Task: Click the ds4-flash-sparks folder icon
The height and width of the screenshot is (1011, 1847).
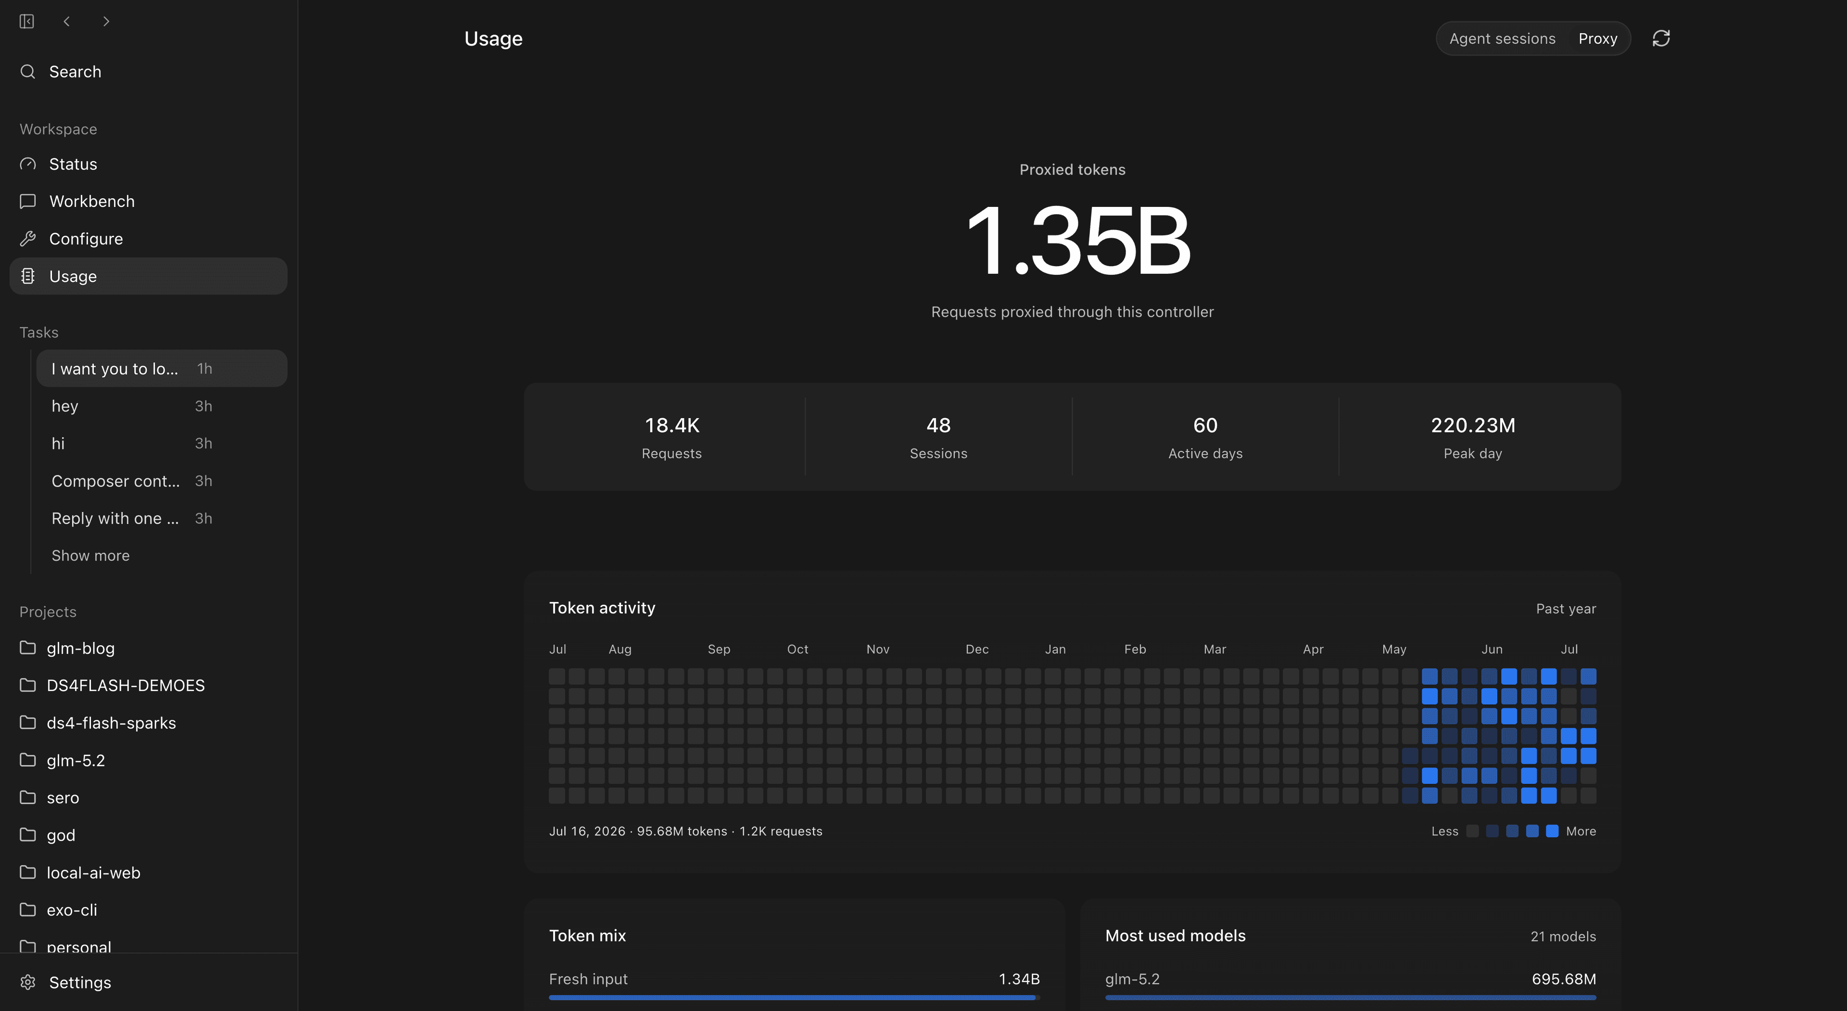Action: [x=27, y=723]
